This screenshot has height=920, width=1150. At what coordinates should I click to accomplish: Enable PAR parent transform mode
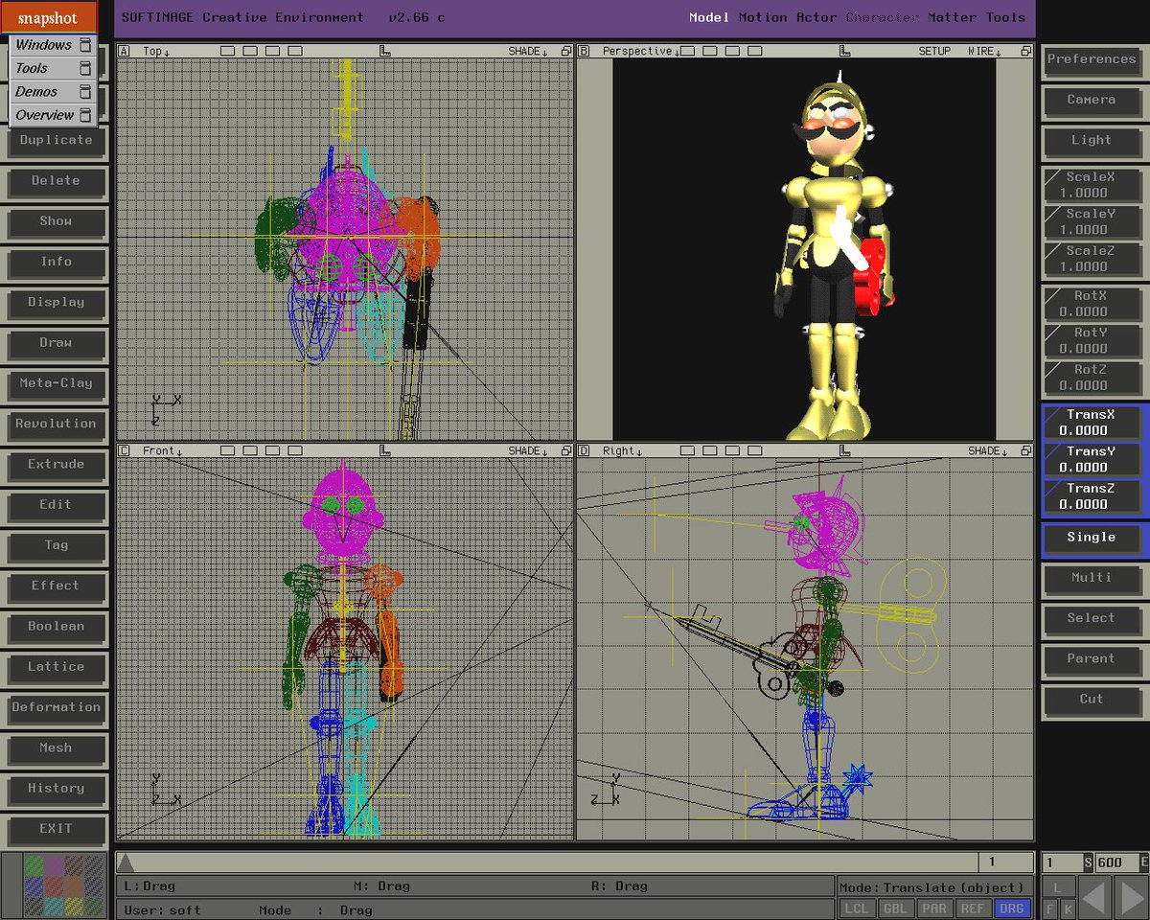click(x=933, y=908)
